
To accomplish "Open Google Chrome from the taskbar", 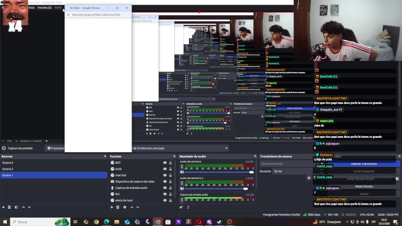I will [96, 222].
